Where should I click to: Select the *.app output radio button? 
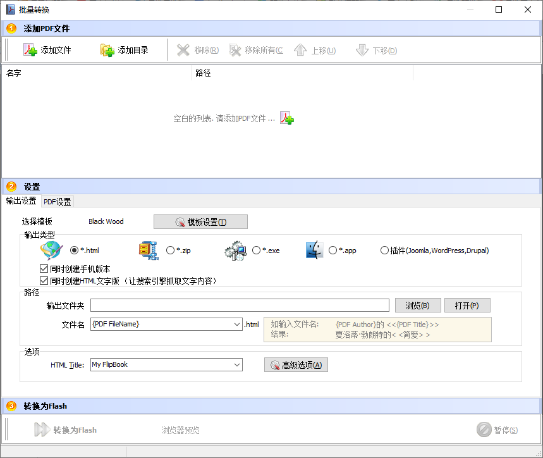(332, 250)
